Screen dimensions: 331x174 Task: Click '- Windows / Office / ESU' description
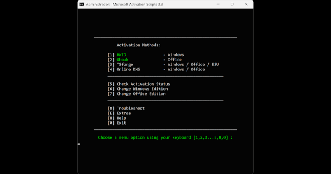pyautogui.click(x=191, y=65)
